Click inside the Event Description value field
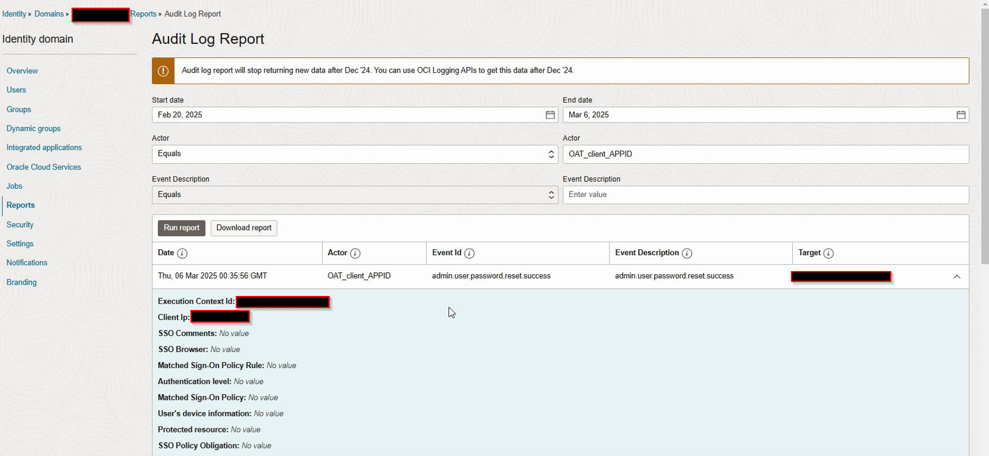This screenshot has height=456, width=989. [765, 194]
